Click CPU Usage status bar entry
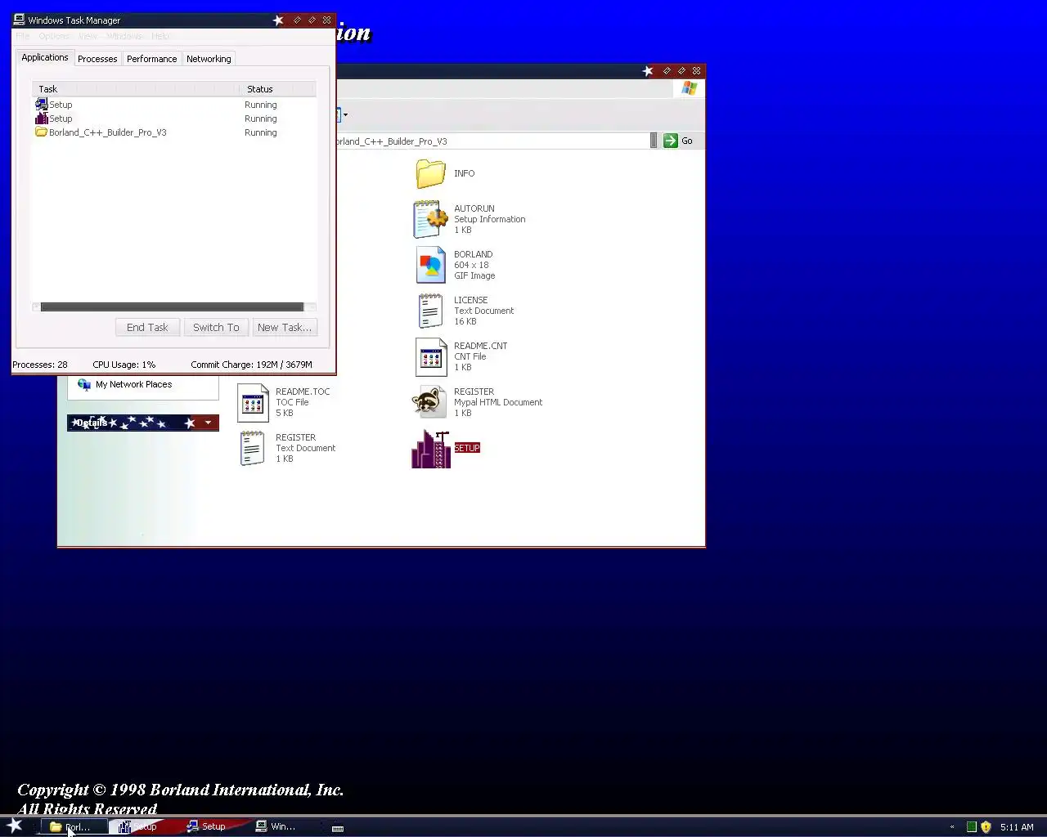Viewport: 1047px width, 837px height. pos(124,365)
